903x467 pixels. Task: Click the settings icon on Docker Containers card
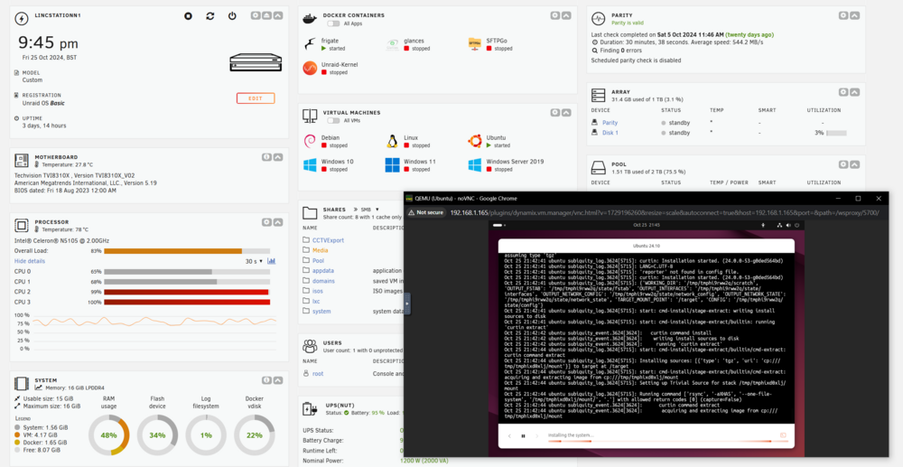point(554,15)
